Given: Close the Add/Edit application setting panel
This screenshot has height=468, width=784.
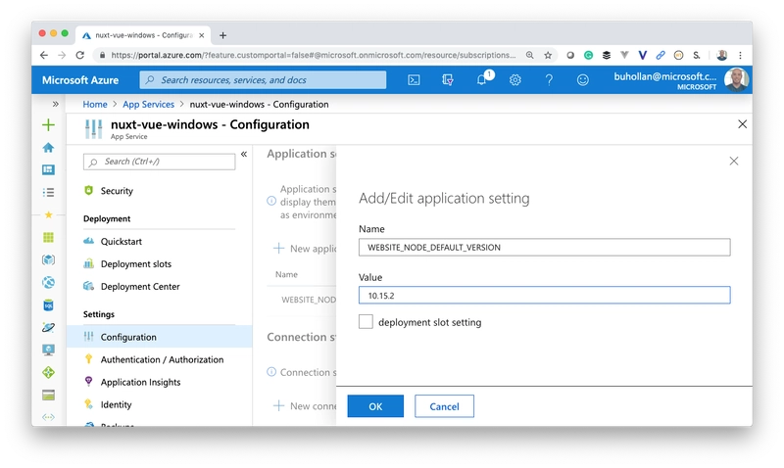Looking at the screenshot, I should click(734, 161).
